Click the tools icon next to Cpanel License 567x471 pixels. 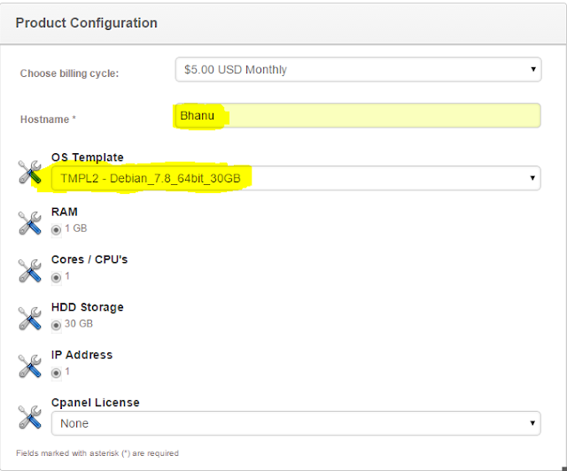[30, 417]
